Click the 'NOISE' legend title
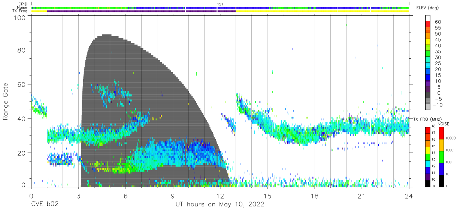Viewport: 460px width, 212px height. coord(443,124)
